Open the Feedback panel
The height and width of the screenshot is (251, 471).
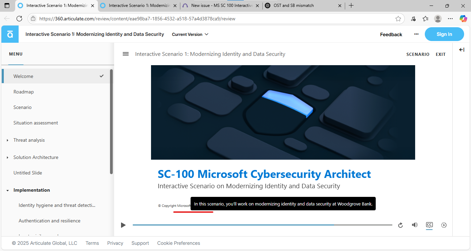pyautogui.click(x=391, y=34)
